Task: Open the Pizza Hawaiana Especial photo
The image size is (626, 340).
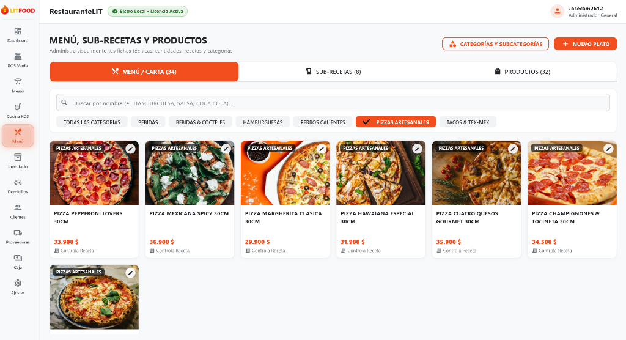Action: (x=381, y=173)
